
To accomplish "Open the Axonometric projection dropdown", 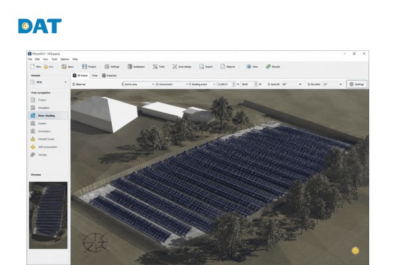I will coord(171,84).
